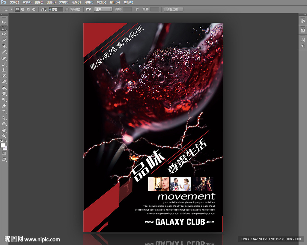Click the 调整边缘 button
This screenshot has height=245, width=307.
pos(174,9)
